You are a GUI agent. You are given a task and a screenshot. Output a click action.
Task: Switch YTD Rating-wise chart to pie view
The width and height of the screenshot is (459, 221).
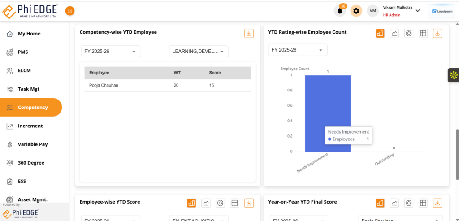coord(409,33)
